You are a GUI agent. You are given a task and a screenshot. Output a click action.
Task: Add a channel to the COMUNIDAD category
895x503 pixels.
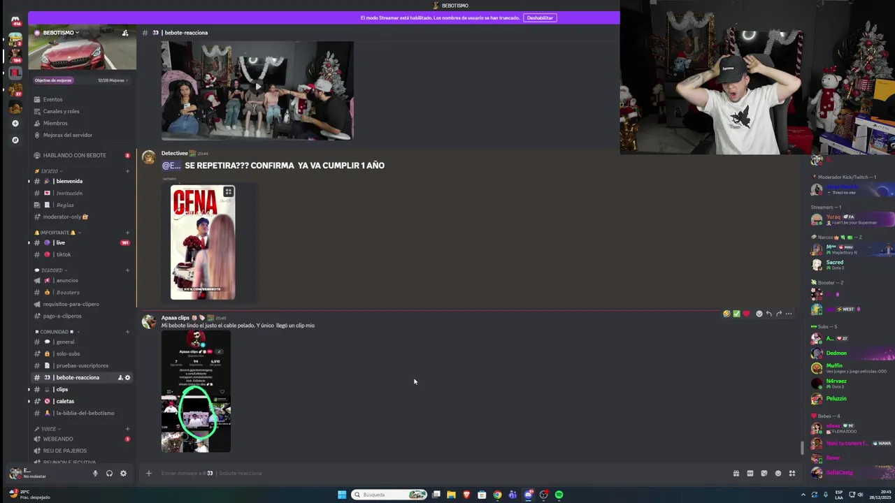click(x=127, y=332)
